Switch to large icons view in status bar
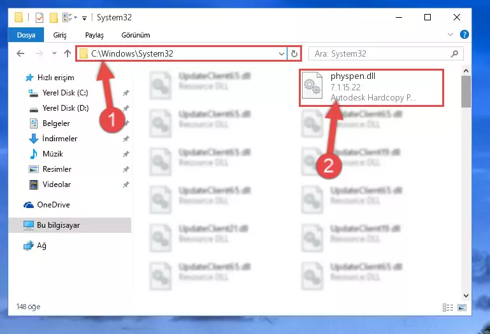This screenshot has height=334, width=490. click(x=462, y=307)
